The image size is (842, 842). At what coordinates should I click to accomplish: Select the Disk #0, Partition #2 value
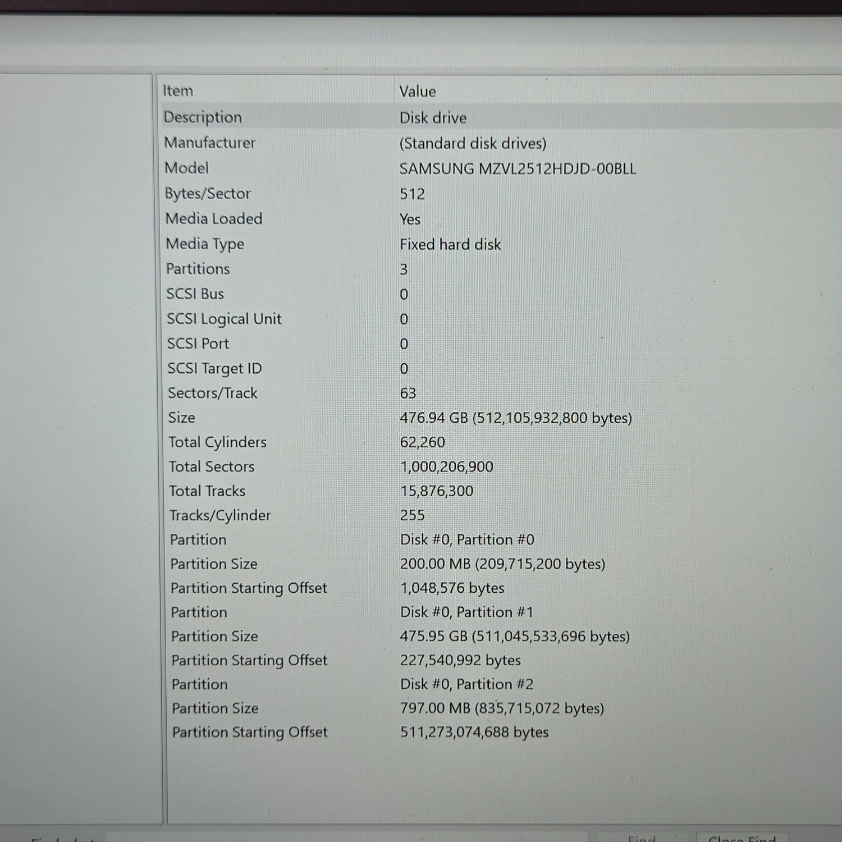coord(466,684)
